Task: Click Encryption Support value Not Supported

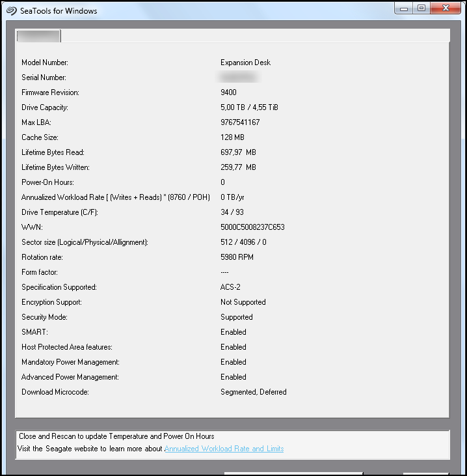Action: tap(243, 302)
